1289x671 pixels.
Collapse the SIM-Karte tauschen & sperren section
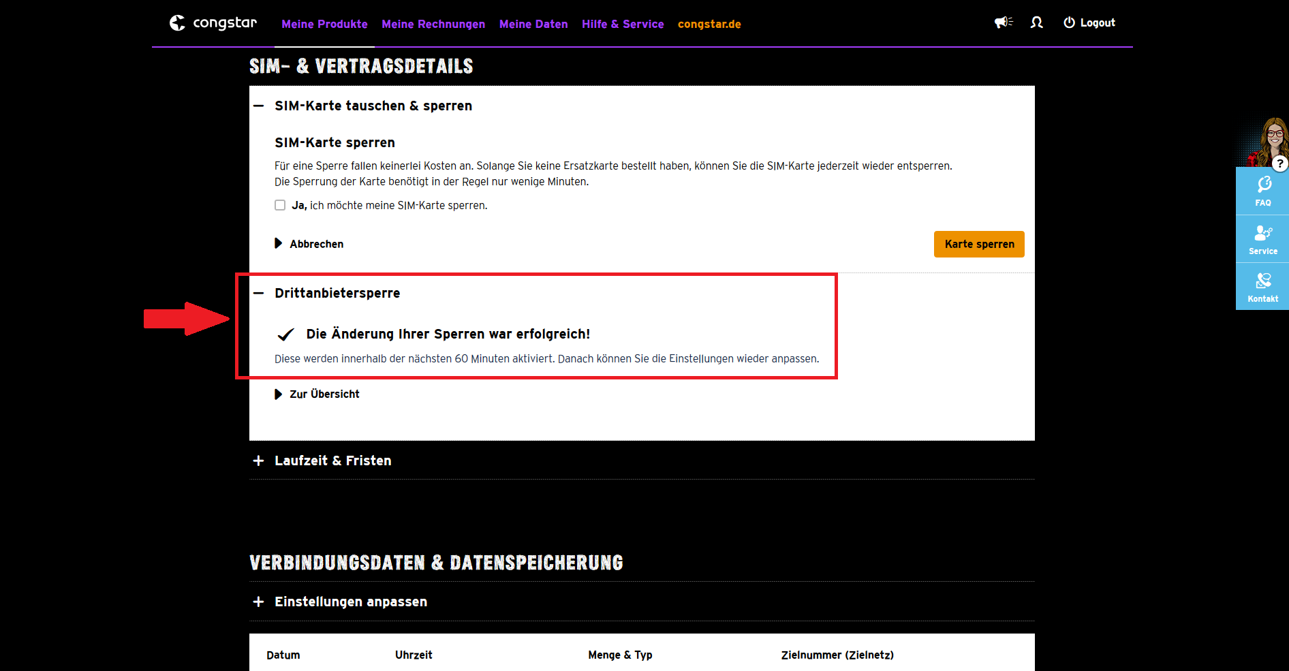tap(259, 106)
